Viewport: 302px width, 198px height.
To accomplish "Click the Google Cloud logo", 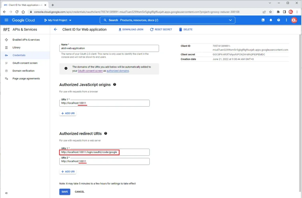I will [23, 20].
